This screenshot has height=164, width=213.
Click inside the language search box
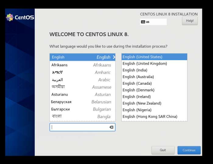79,127
